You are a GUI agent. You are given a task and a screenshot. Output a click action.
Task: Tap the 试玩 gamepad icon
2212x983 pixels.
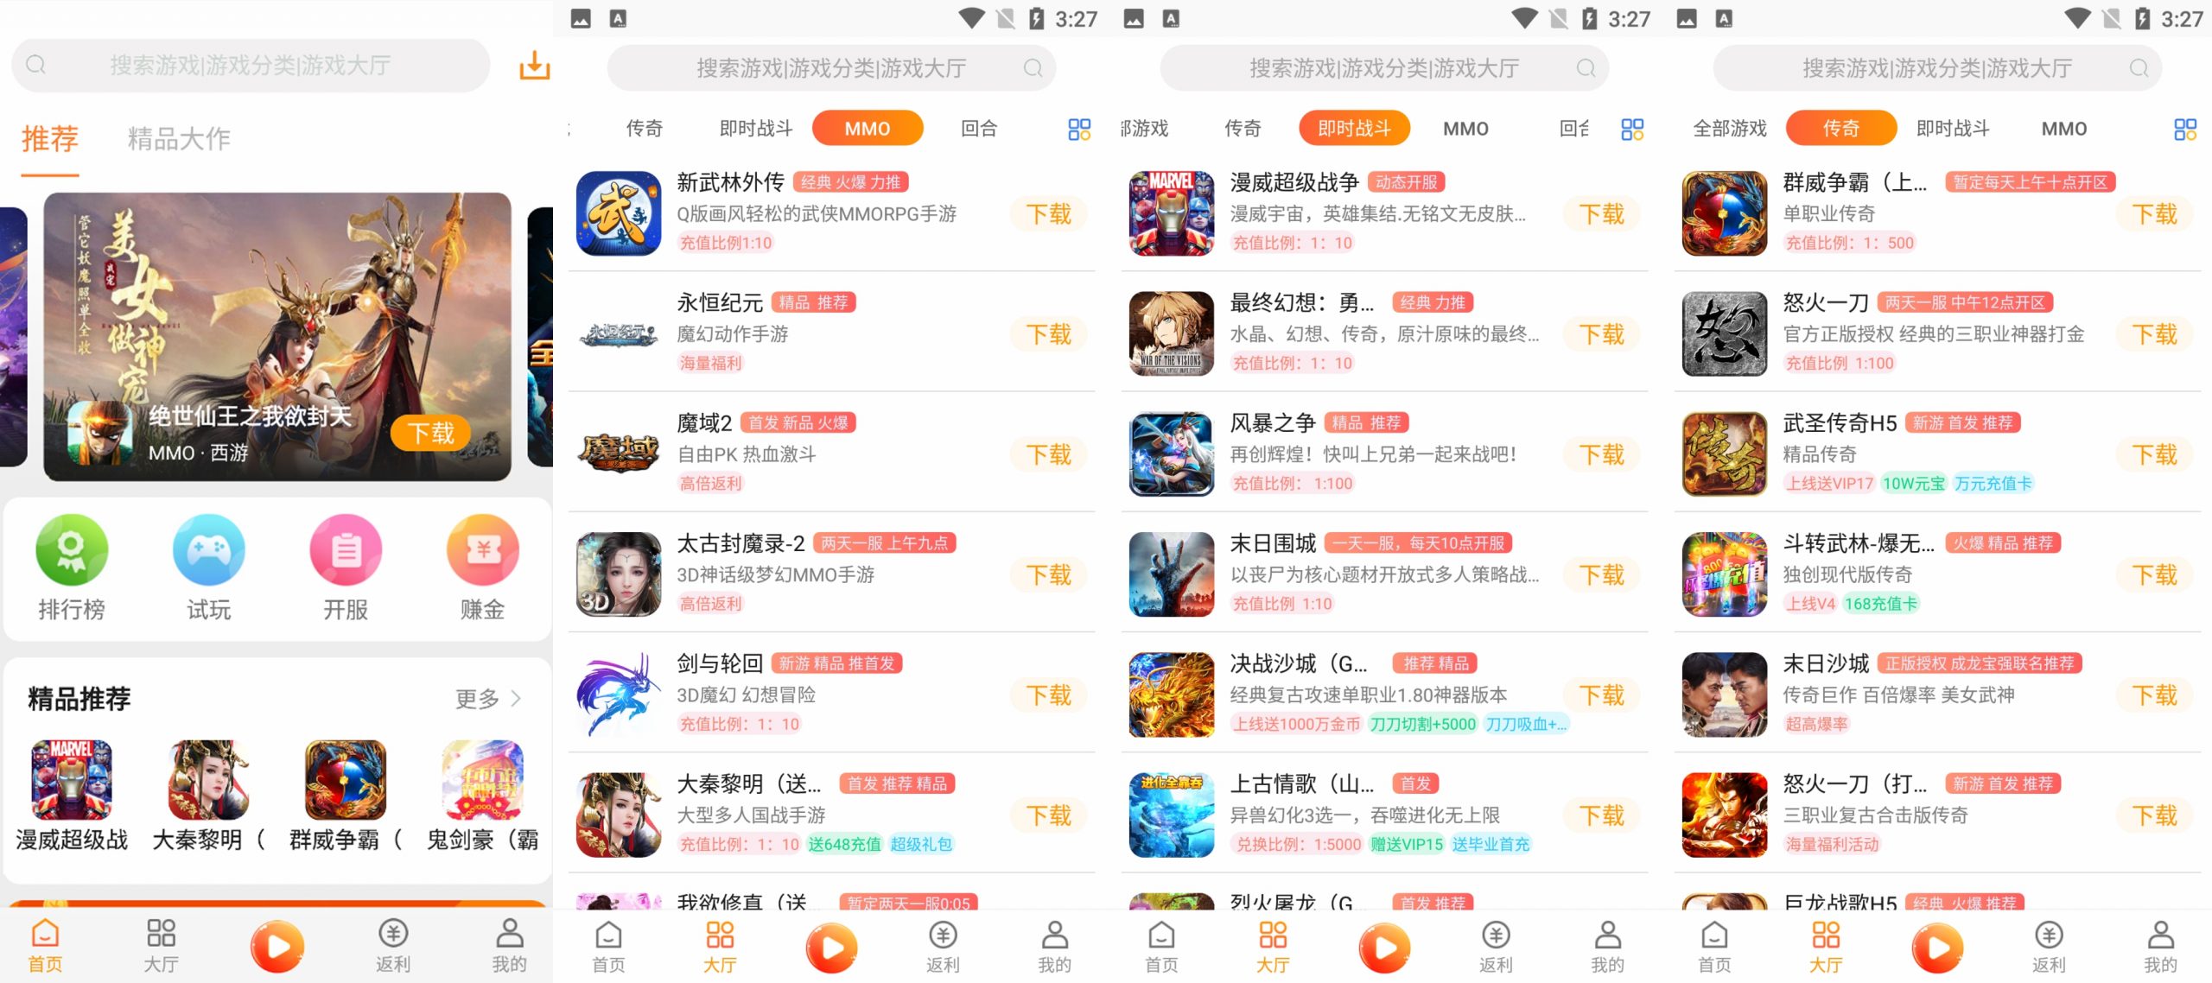click(x=208, y=550)
